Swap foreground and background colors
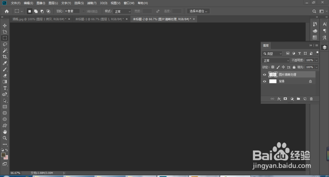The image size is (329, 177). [7, 150]
